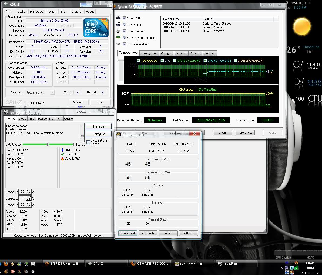Click the Intel Core 2 Duo logo

(96, 28)
